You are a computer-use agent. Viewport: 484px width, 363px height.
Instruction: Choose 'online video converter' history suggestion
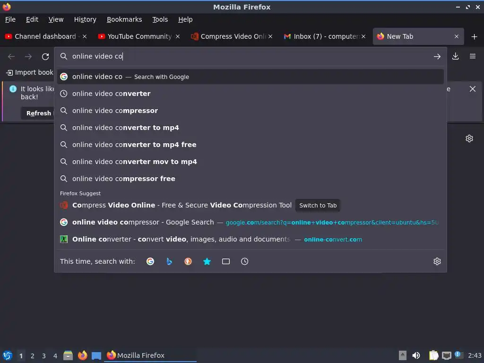pos(251,94)
